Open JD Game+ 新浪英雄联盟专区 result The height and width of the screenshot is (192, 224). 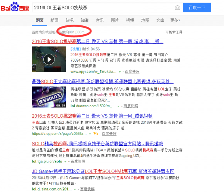point(103,171)
